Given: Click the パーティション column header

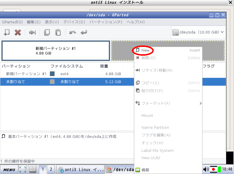Looking at the screenshot, I should 16,66.
